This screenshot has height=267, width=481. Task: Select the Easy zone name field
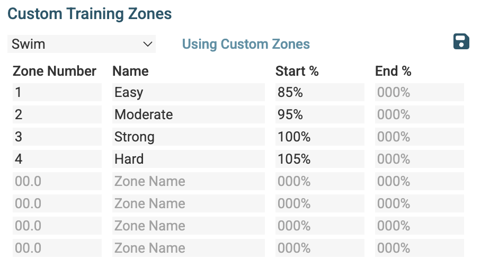[x=189, y=92]
